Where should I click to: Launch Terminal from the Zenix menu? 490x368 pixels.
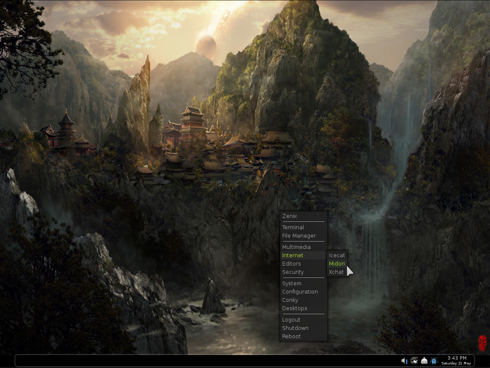pos(303,227)
